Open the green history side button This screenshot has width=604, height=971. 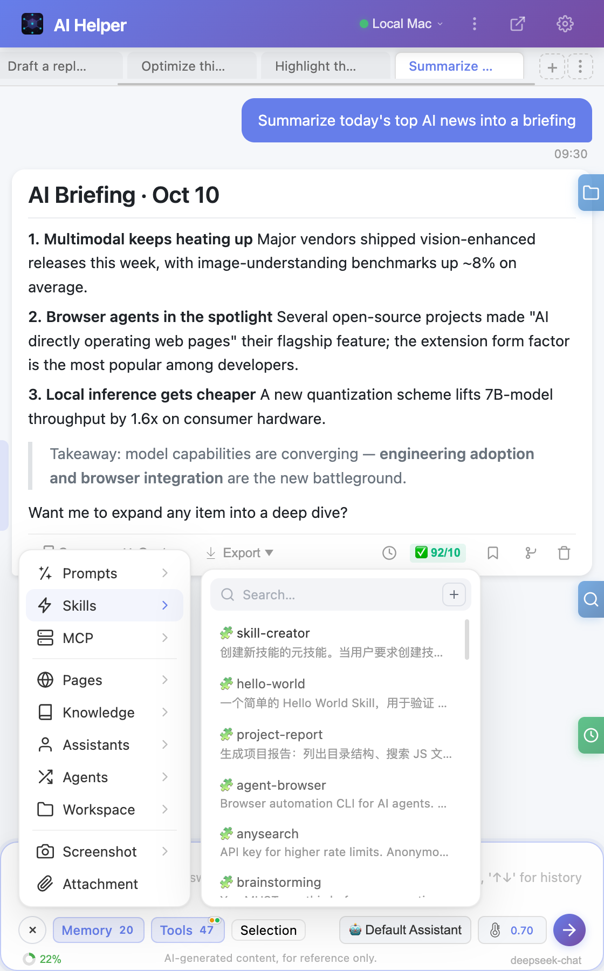tap(591, 735)
